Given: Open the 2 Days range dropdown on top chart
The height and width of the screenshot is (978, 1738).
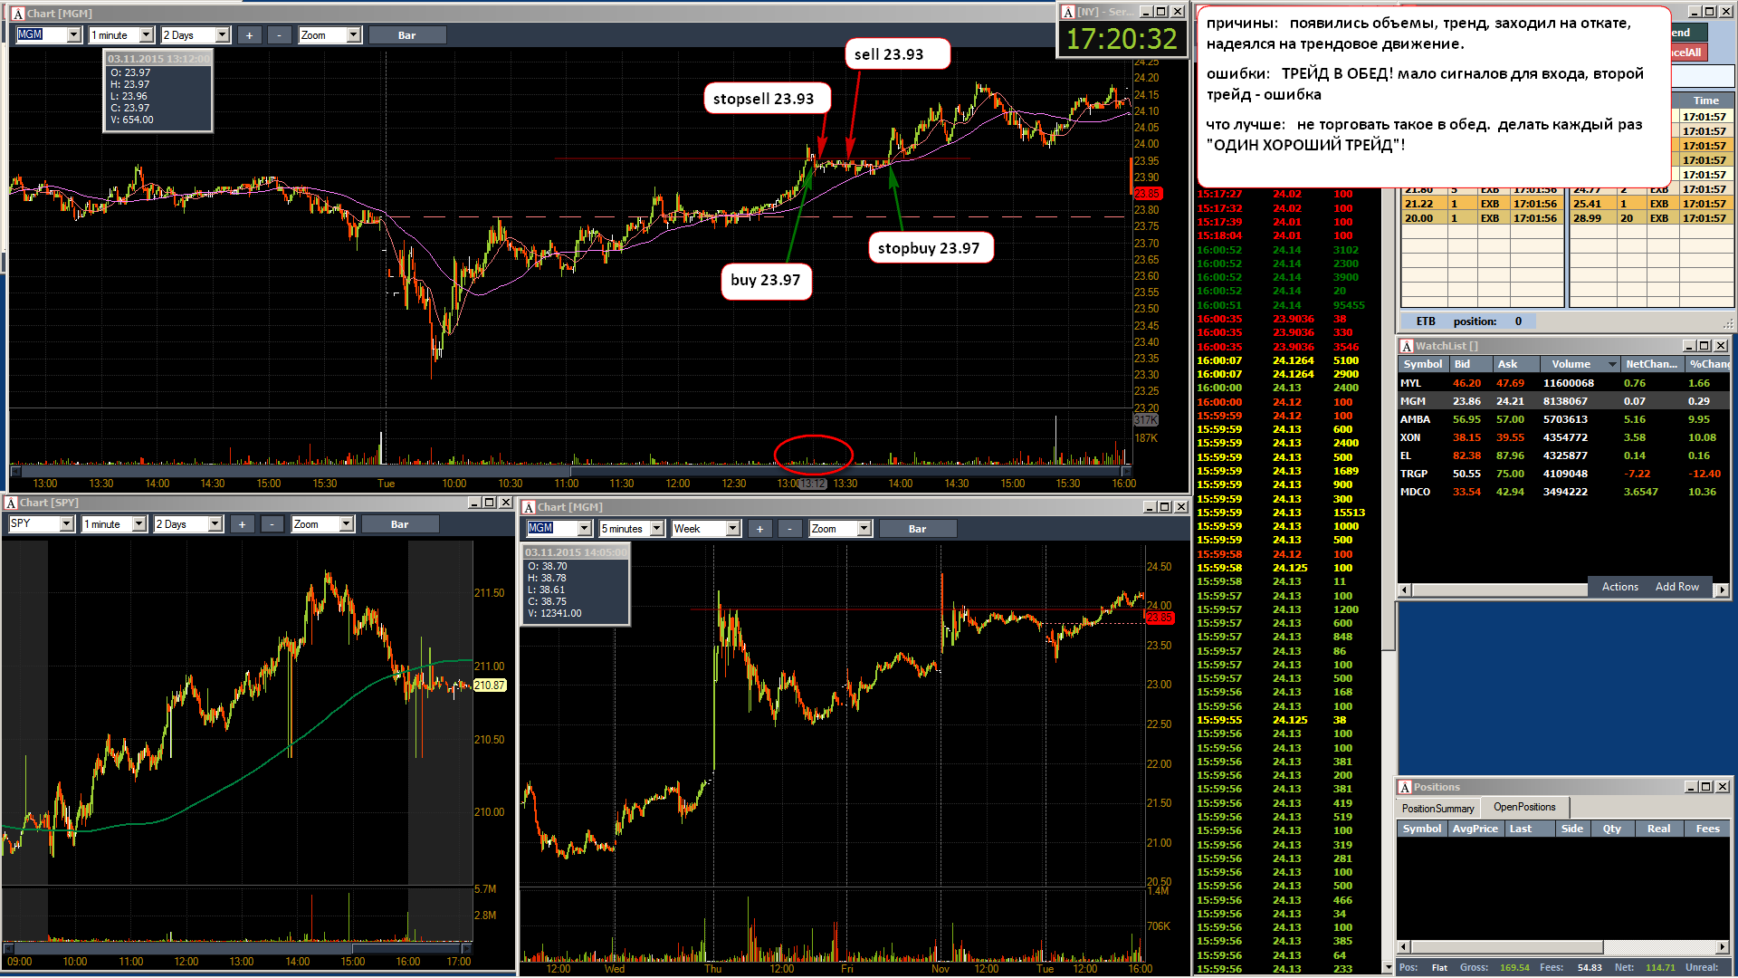Looking at the screenshot, I should click(x=222, y=35).
